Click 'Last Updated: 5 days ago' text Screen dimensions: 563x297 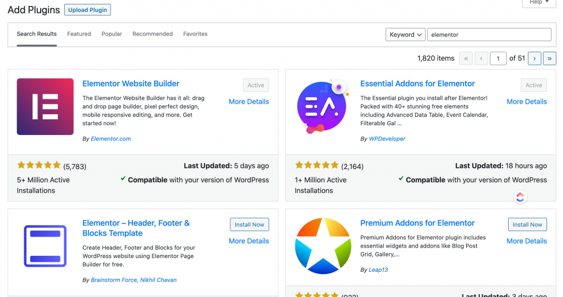tap(226, 166)
